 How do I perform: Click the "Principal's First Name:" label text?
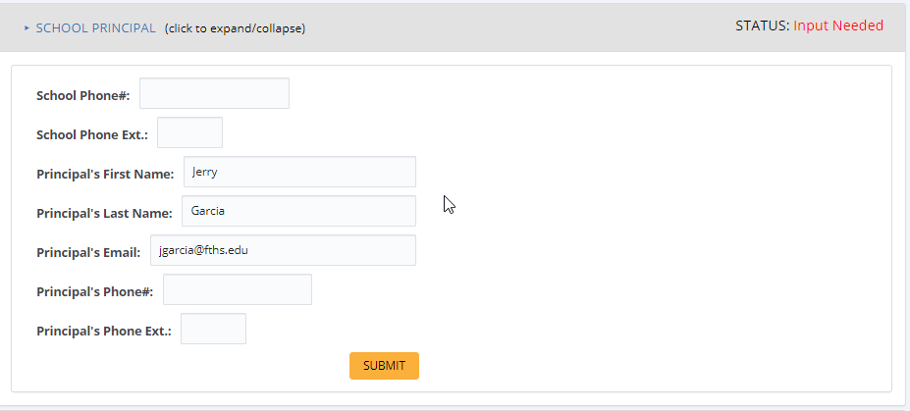tap(105, 174)
